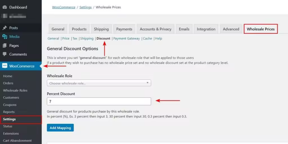This screenshot has height=144, width=288.
Task: Click the Comments bubble icon
Action: tap(5, 54)
